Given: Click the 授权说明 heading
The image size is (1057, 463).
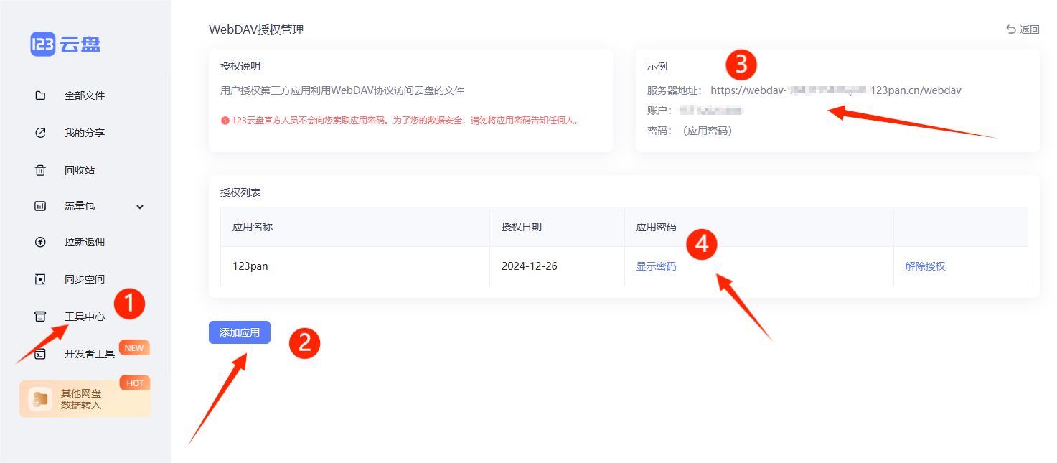Looking at the screenshot, I should [240, 66].
